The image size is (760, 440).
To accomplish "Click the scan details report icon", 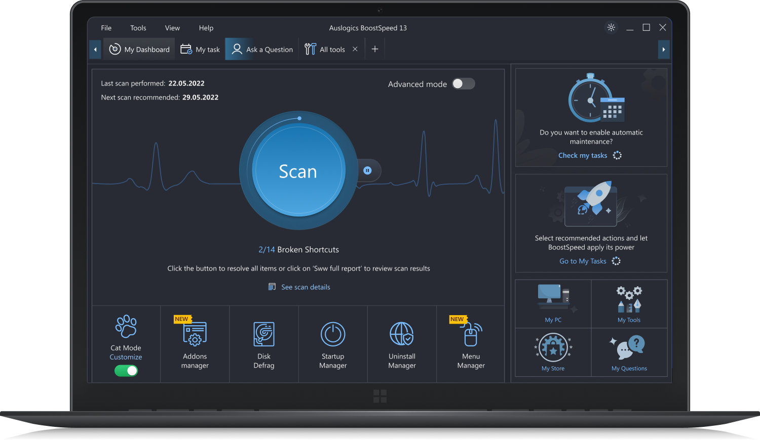I will pos(272,287).
